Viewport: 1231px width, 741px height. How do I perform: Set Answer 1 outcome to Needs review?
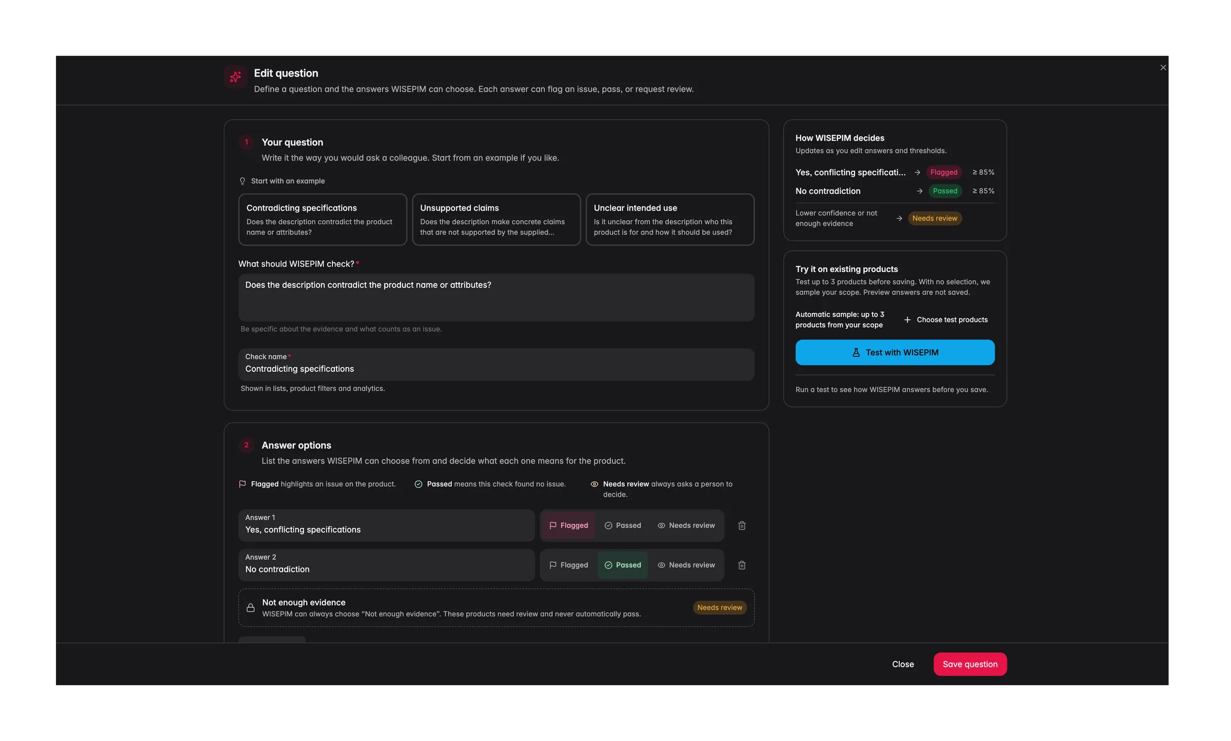[x=686, y=525]
